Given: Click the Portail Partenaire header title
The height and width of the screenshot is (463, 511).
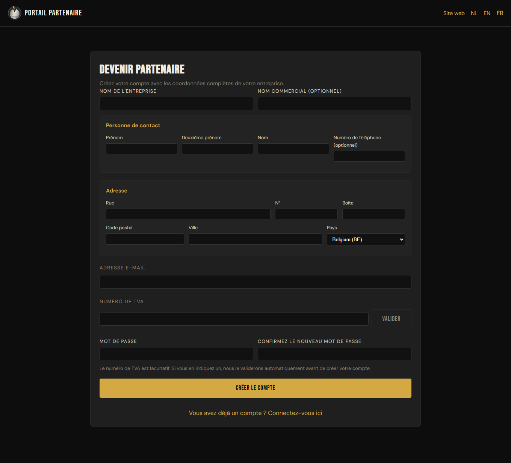Looking at the screenshot, I should tap(53, 13).
